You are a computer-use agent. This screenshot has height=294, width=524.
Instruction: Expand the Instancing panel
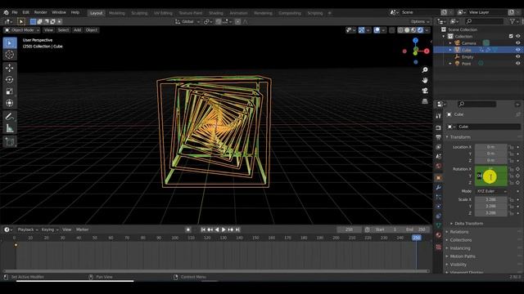460,248
